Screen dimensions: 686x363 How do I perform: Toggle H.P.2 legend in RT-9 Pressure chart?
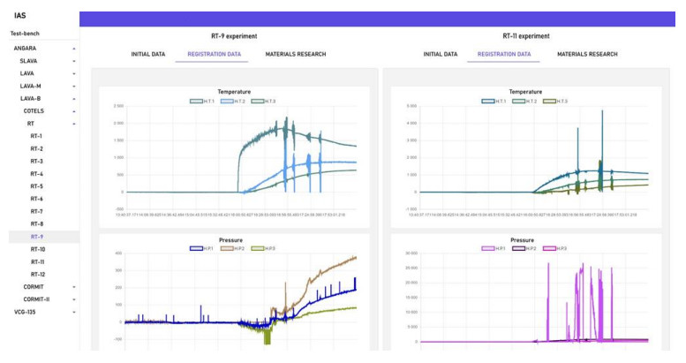[229, 246]
